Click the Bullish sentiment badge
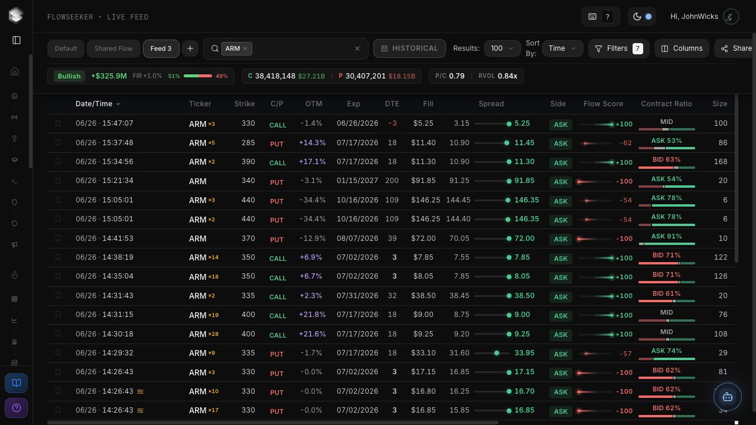Viewport: 756px width, 425px height. 69,76
